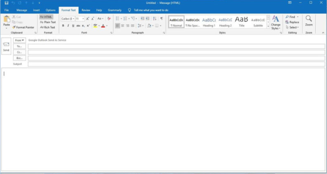Click the numbered list icon
Image resolution: width=327 pixels, height=174 pixels.
point(125,19)
